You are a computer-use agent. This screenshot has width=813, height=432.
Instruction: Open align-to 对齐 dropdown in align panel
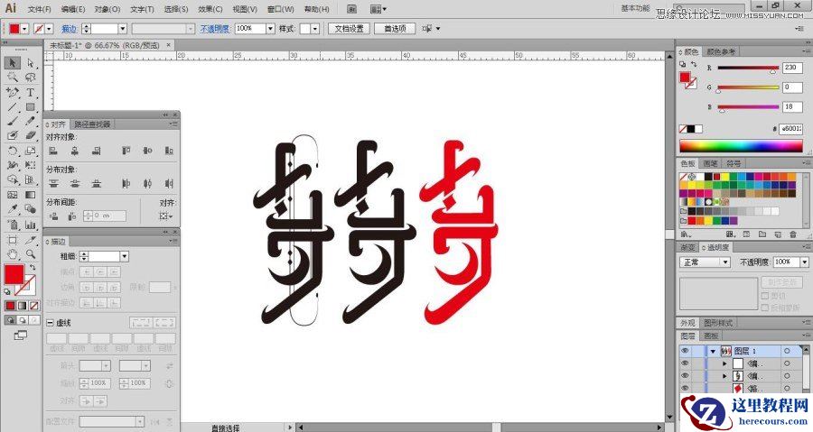click(166, 216)
